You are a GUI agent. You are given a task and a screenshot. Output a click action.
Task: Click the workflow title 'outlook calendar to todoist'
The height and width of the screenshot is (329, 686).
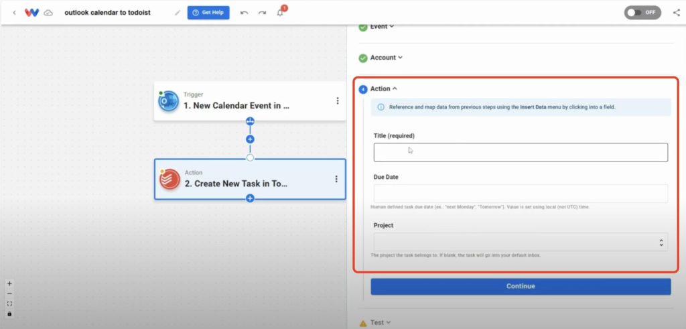click(108, 13)
